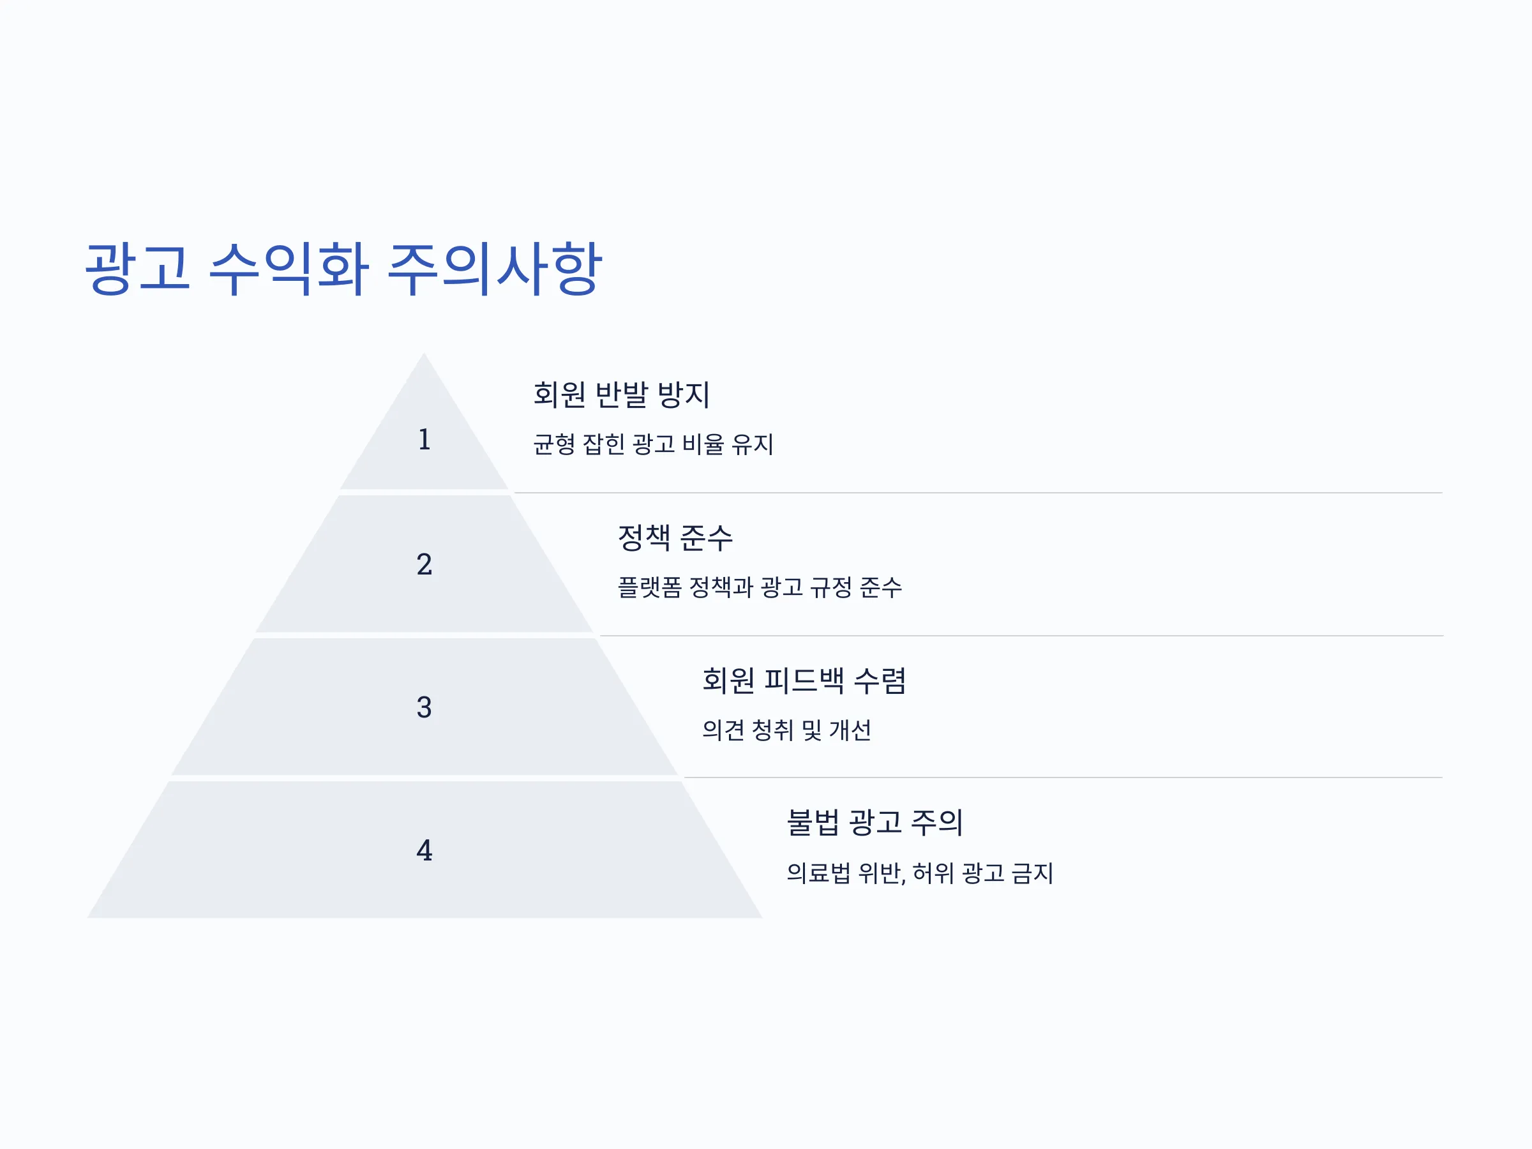
Task: Click the heading 회원 반발 방지
Action: (x=621, y=394)
